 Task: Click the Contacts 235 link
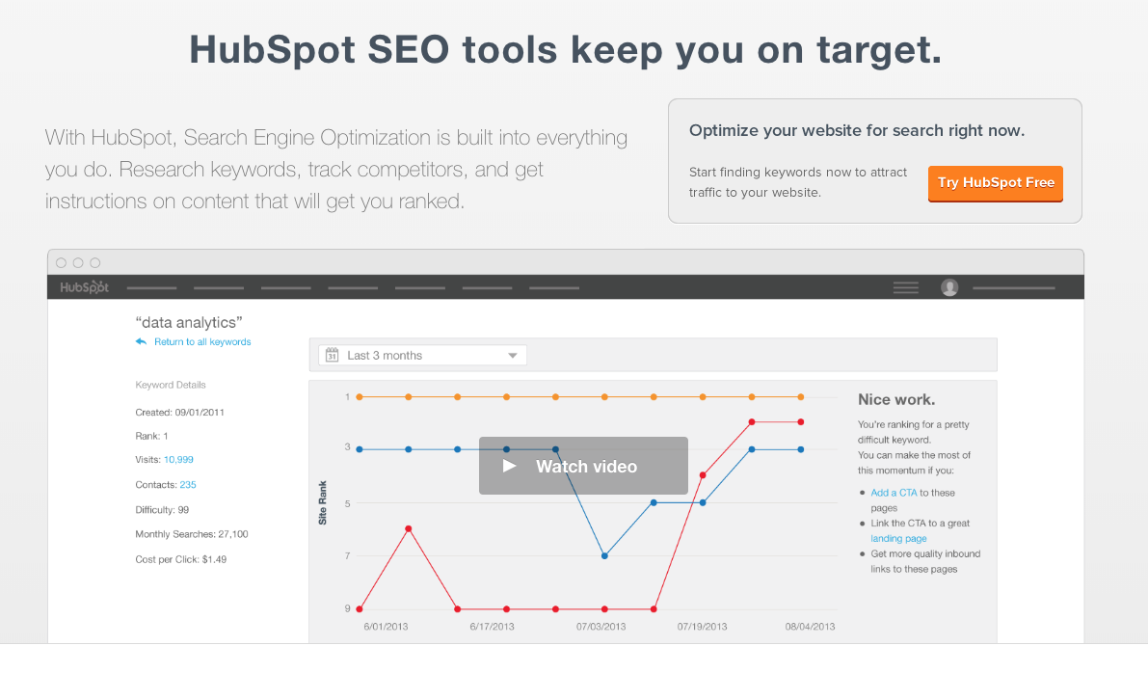[188, 485]
